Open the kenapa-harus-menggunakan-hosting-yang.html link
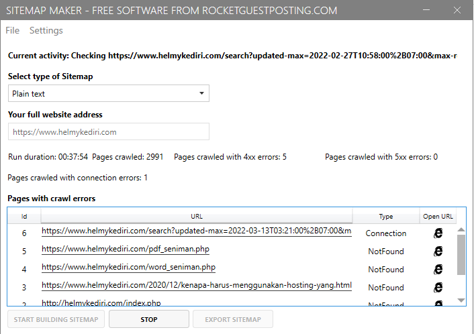This screenshot has width=474, height=334. point(197,286)
